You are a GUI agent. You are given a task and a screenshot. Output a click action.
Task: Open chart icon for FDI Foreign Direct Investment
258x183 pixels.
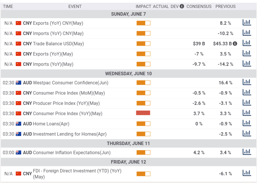[247, 173]
